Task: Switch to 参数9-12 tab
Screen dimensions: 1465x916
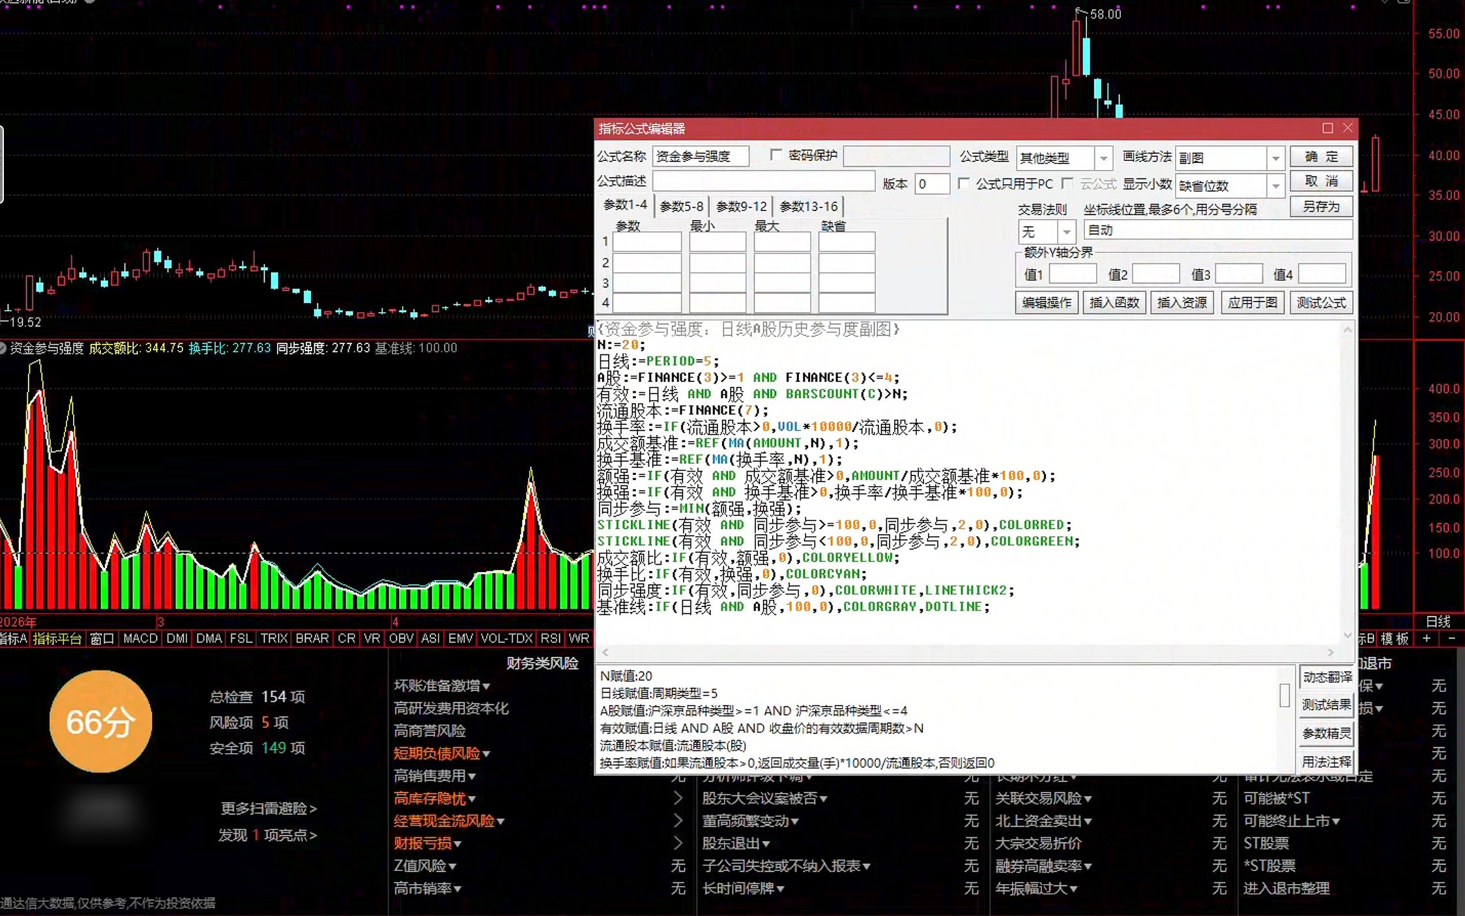Action: pos(742,207)
